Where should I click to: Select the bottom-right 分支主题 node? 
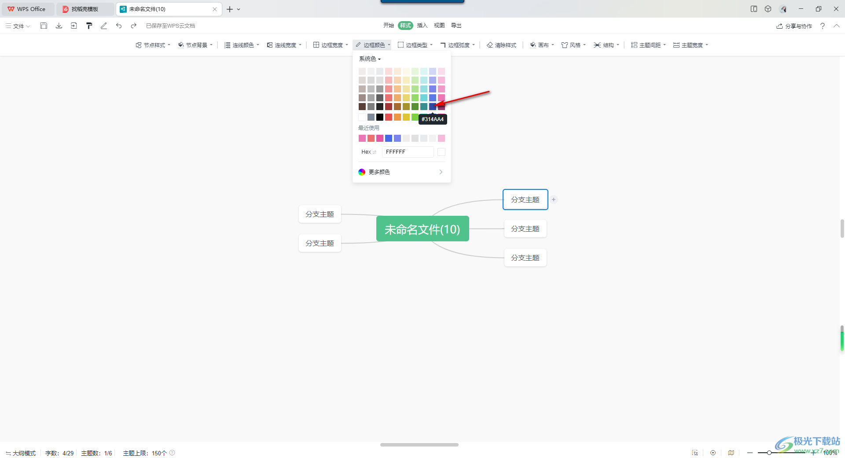(x=525, y=258)
